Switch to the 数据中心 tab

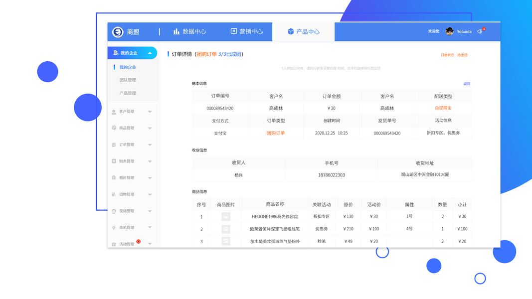(x=189, y=31)
